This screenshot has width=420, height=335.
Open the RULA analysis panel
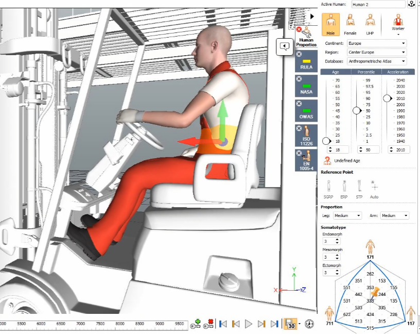pos(306,61)
